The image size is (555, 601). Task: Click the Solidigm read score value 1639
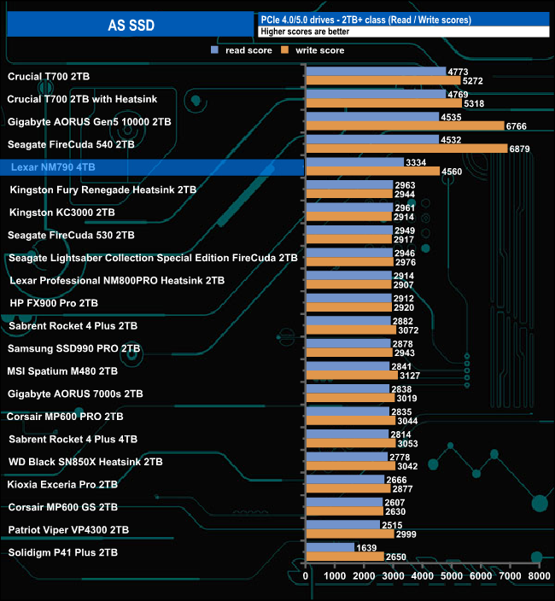pyautogui.click(x=366, y=548)
